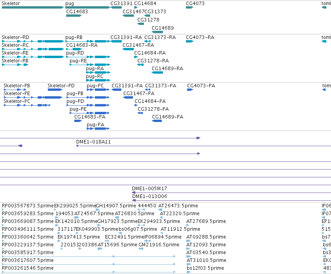Click the CG31278-PA protein label

pos(153,109)
